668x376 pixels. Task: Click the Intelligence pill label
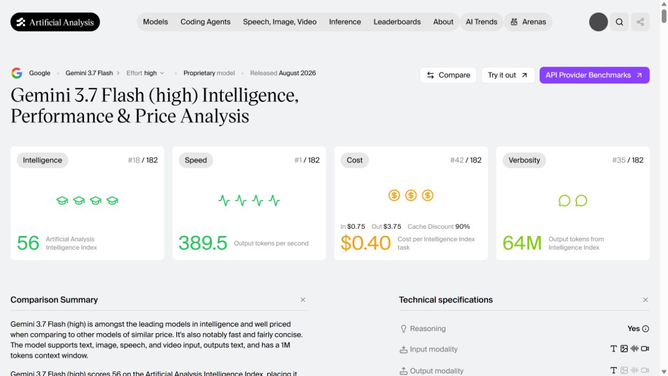pyautogui.click(x=42, y=160)
